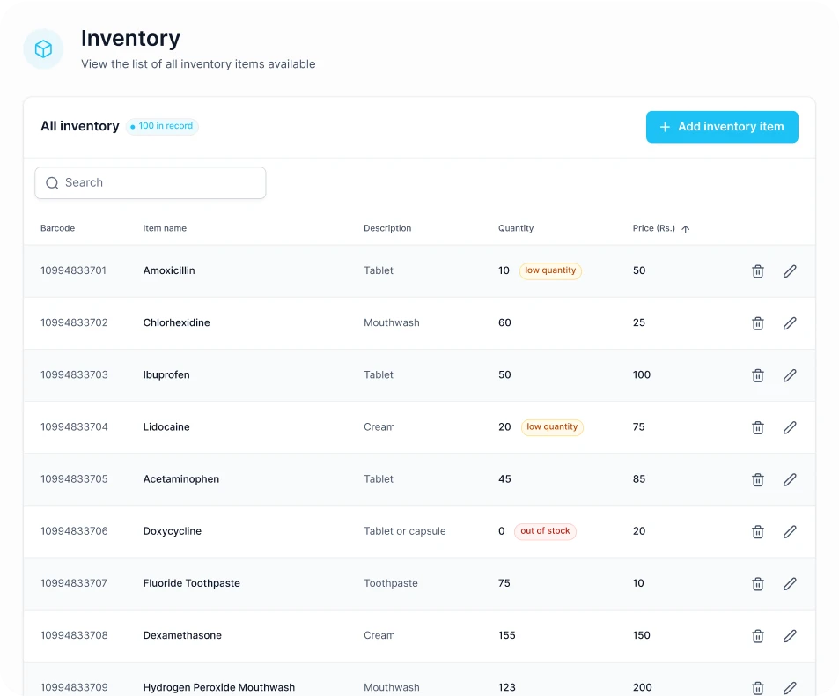
Task: Open edit for Acetaminophen
Action: pyautogui.click(x=790, y=479)
